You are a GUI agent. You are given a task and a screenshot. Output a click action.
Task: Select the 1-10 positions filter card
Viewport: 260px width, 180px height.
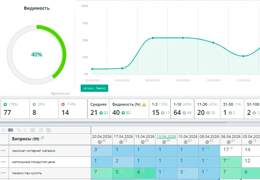point(183,109)
